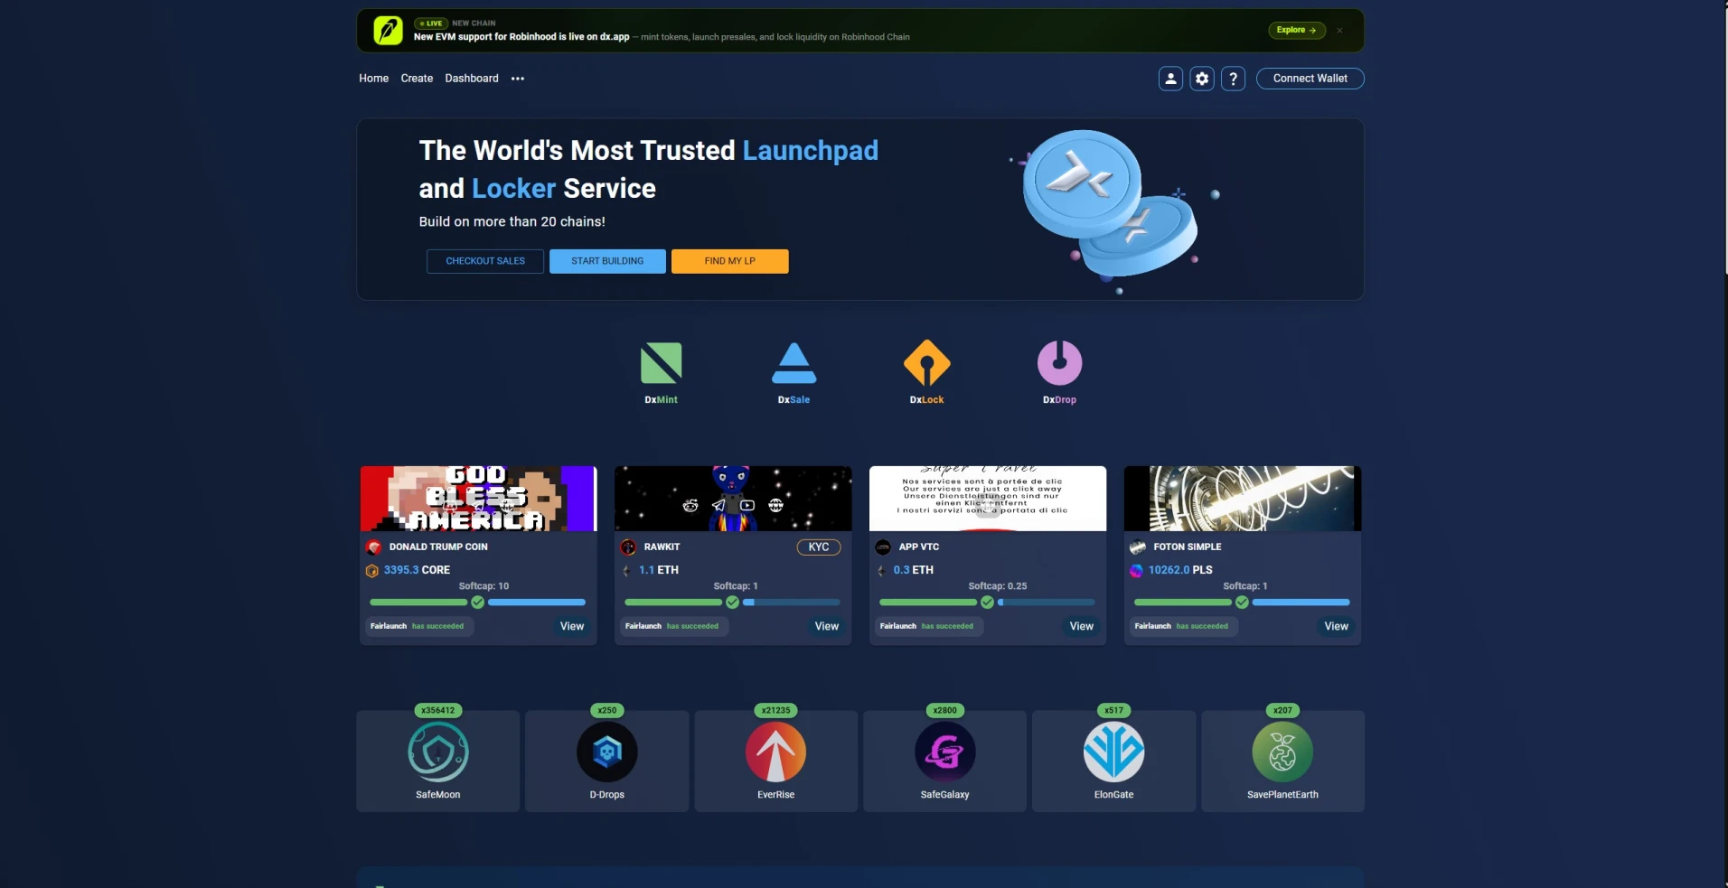Click the help question mark icon

(1233, 79)
